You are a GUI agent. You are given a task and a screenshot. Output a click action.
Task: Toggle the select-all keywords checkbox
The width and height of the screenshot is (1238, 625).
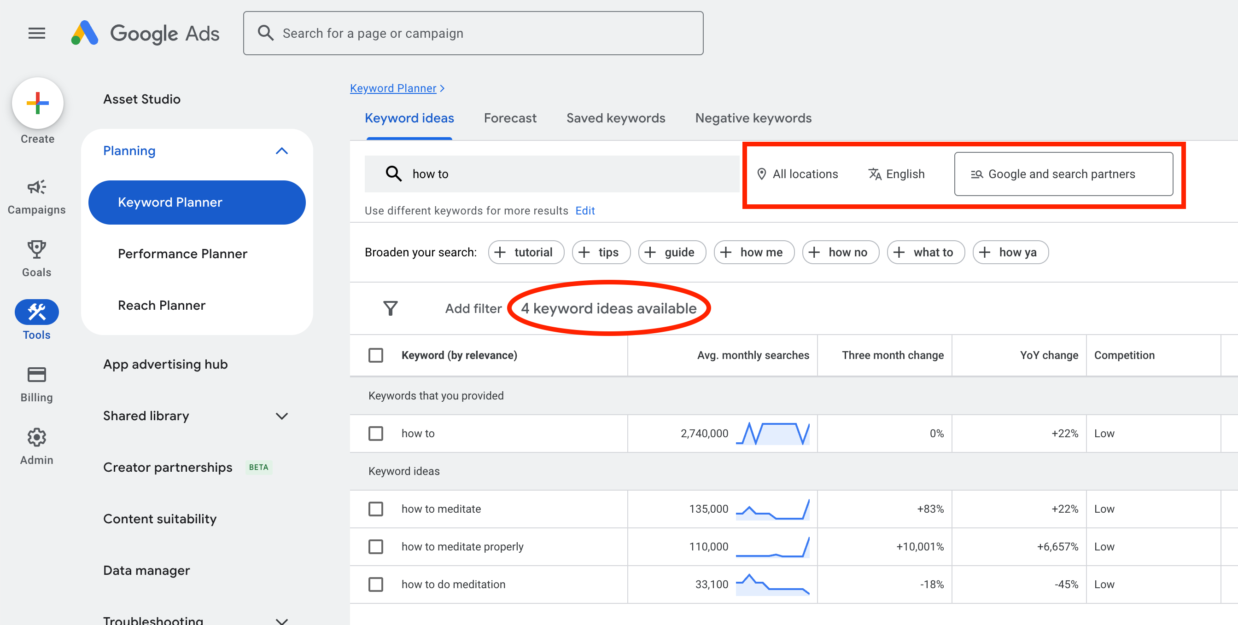pyautogui.click(x=375, y=355)
